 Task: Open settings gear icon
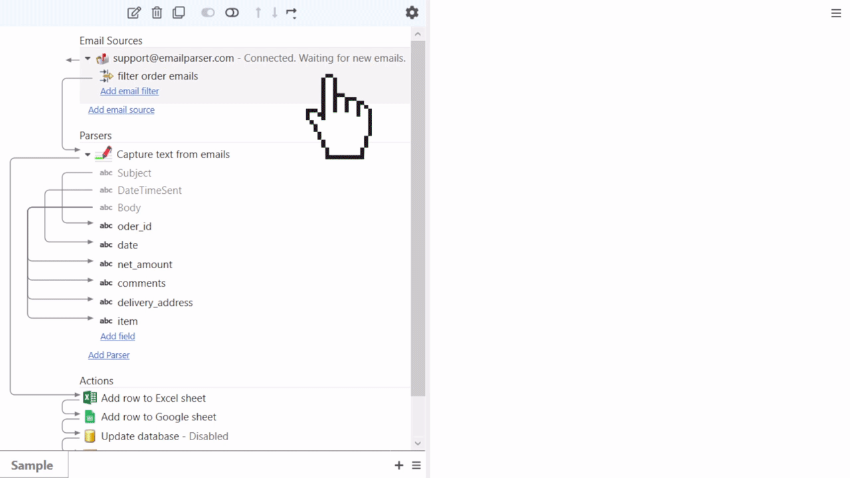pyautogui.click(x=412, y=13)
